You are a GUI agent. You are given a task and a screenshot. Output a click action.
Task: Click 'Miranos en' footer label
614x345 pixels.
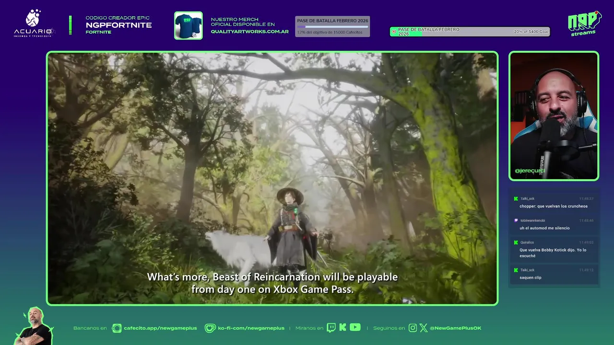click(x=309, y=328)
